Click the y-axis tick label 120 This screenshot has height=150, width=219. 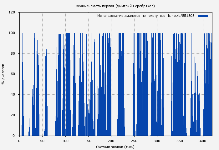[x=12, y=12]
